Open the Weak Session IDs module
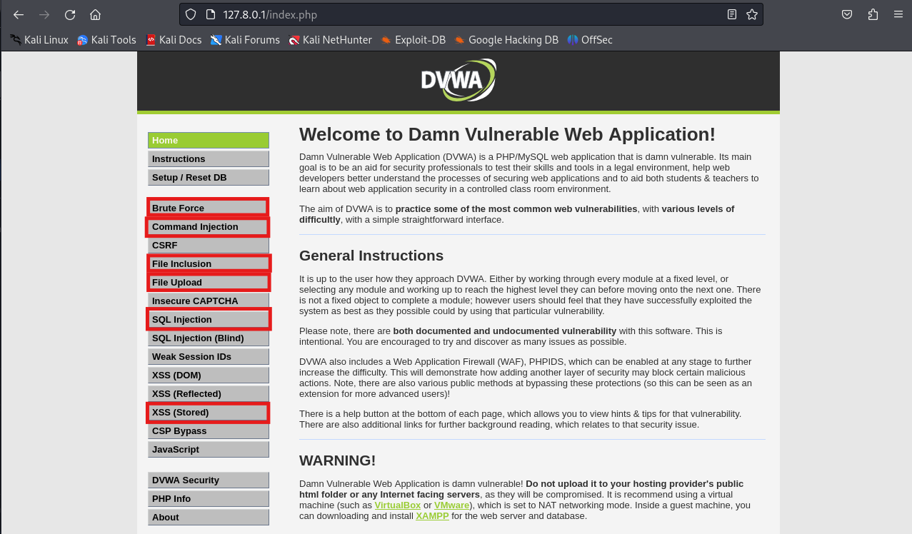912x534 pixels. point(209,357)
